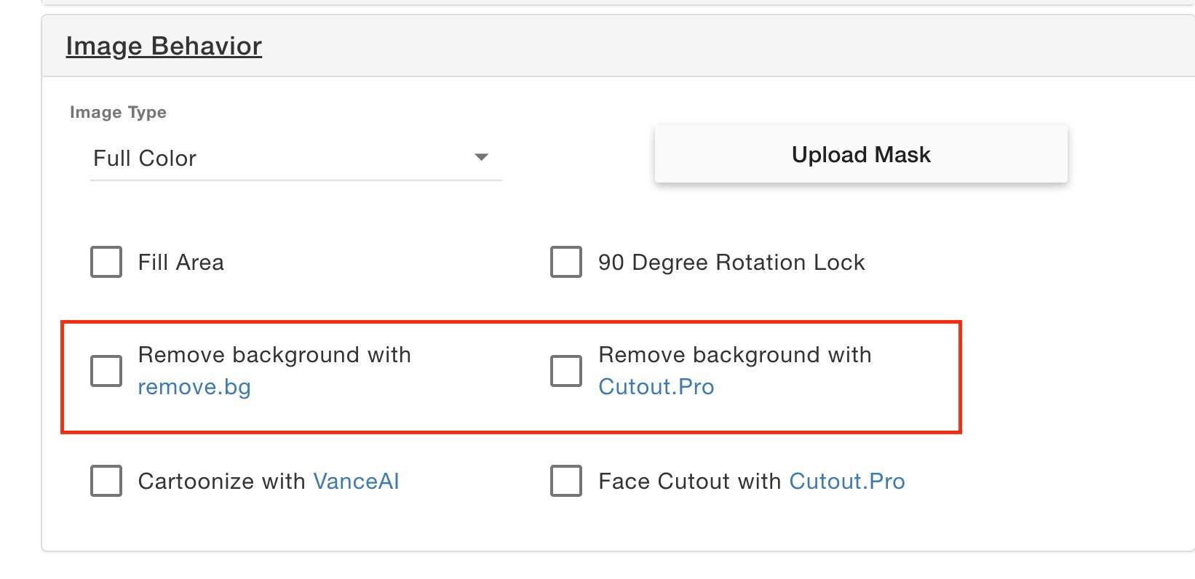This screenshot has height=579, width=1195.
Task: Click the Face Cutout with label text
Action: click(689, 481)
